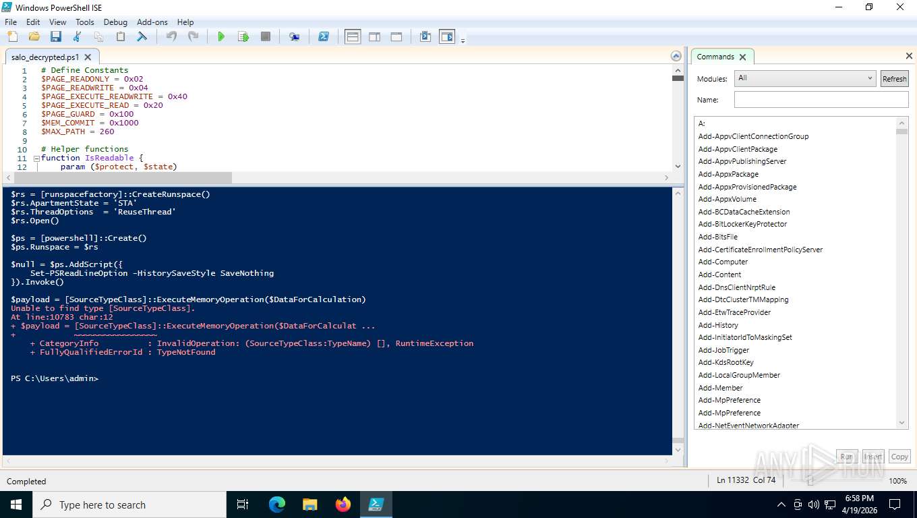Click the console pane scroll up arrow
917x518 pixels.
678,193
